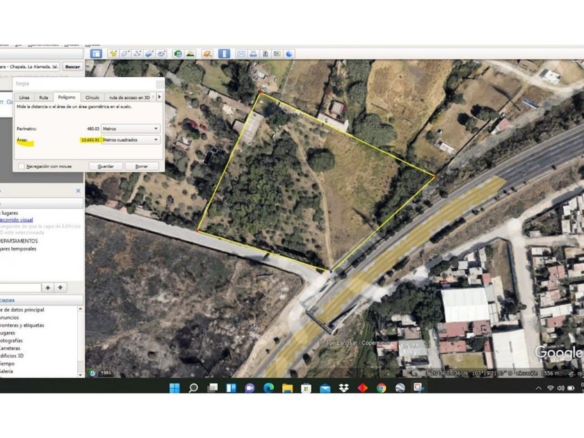This screenshot has height=438, width=584.
Task: Click the capas panel header
Action: 42,300
